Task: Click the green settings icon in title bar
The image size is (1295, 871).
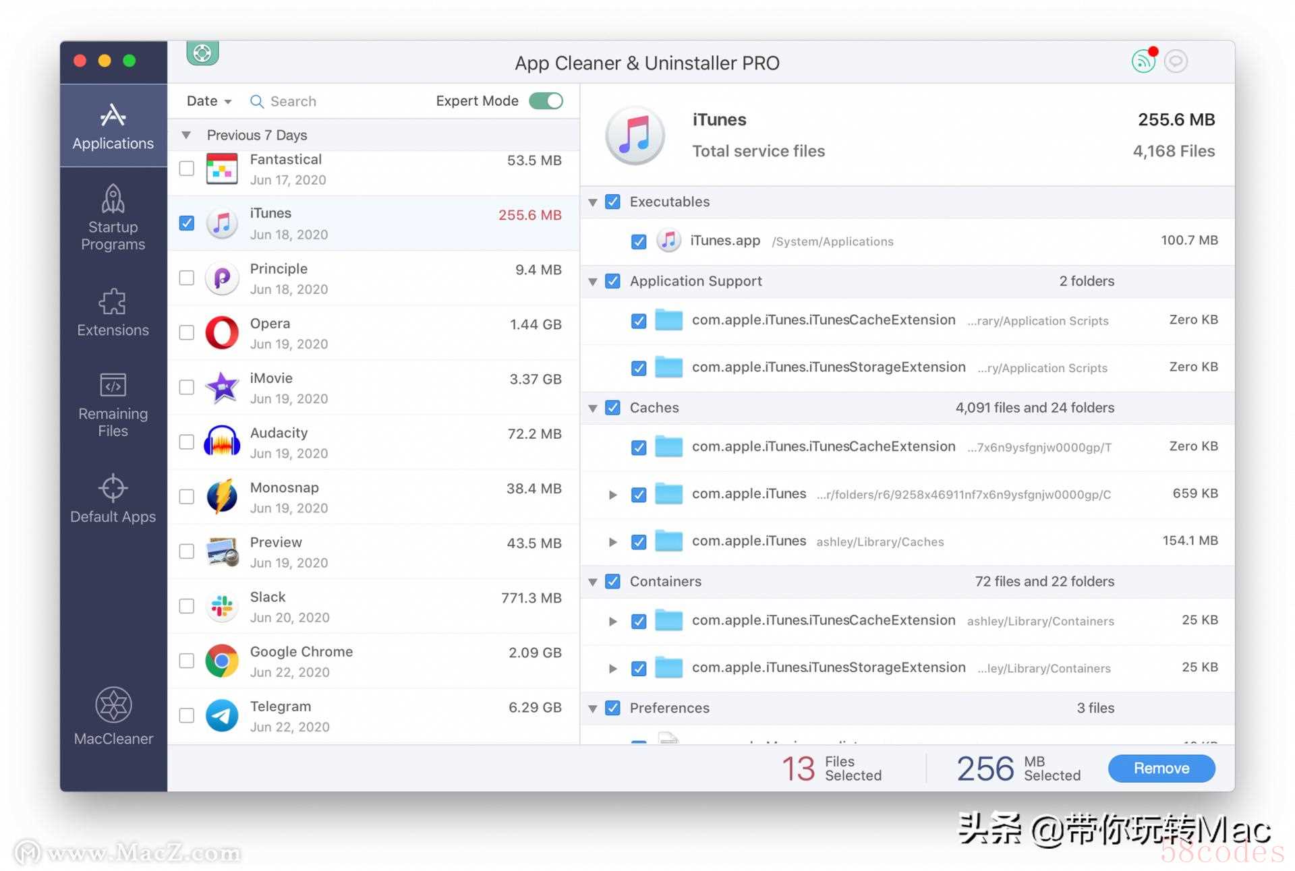Action: [202, 53]
